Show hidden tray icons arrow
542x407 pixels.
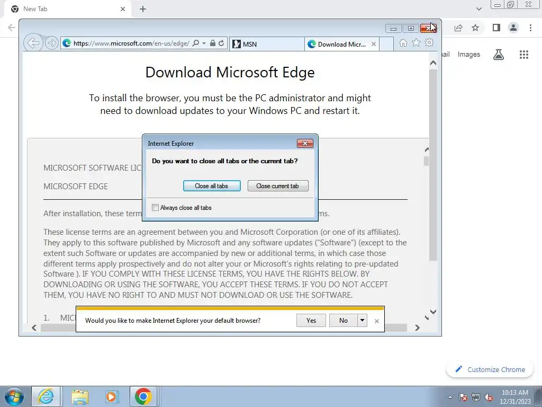click(x=450, y=397)
